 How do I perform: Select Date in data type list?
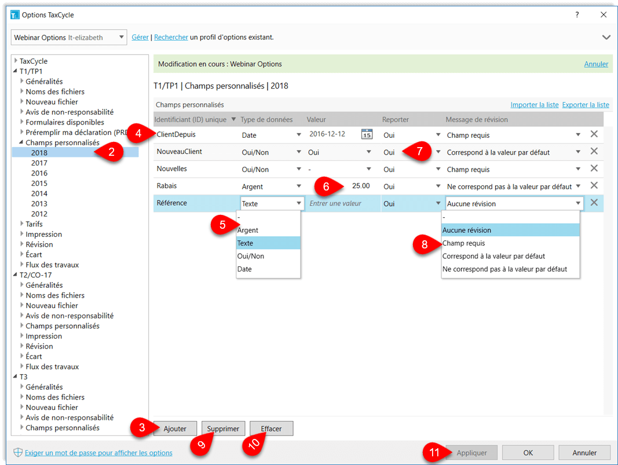pyautogui.click(x=268, y=269)
